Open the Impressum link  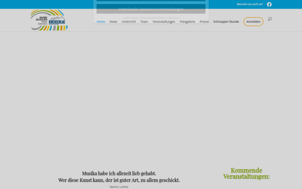pyautogui.click(x=173, y=18)
